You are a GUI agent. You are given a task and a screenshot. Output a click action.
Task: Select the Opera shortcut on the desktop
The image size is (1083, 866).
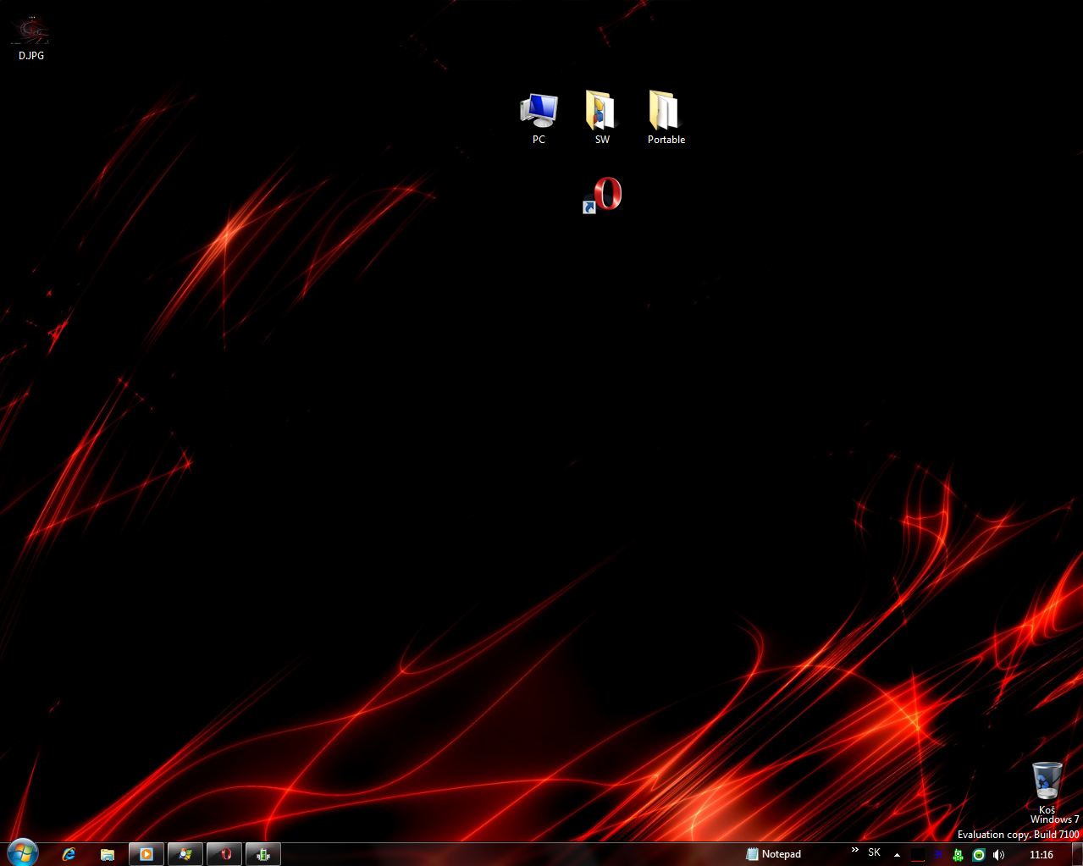click(603, 195)
